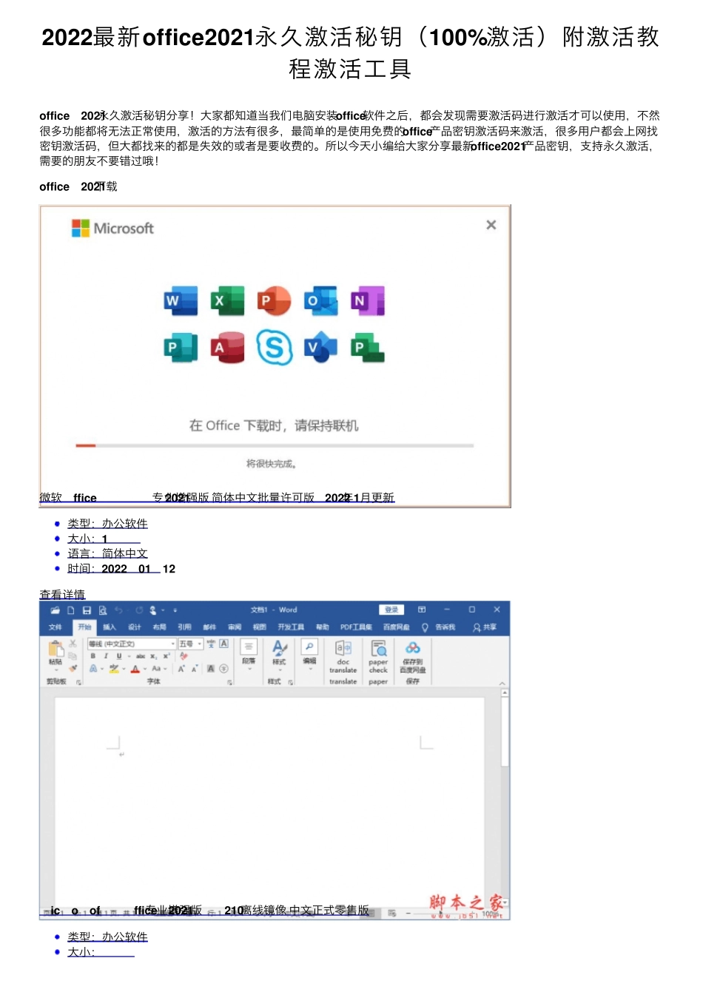Click the 共享 (Share) button in Word

click(x=485, y=627)
